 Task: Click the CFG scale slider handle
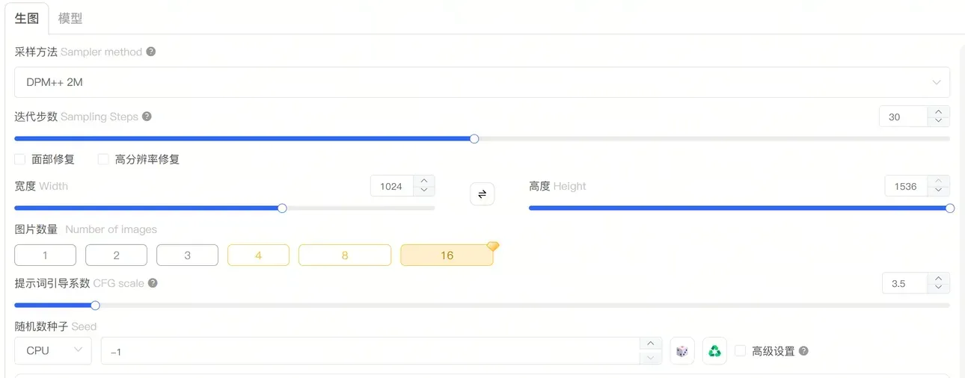click(95, 305)
